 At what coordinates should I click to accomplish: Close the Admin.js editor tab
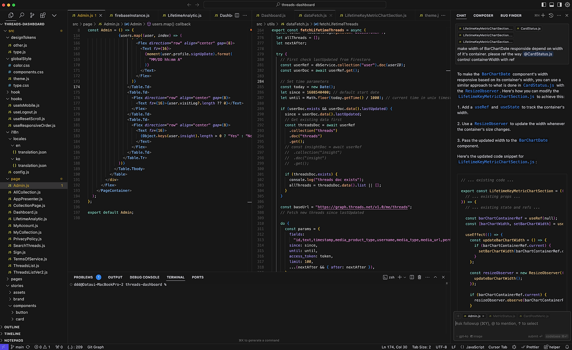[x=100, y=15]
